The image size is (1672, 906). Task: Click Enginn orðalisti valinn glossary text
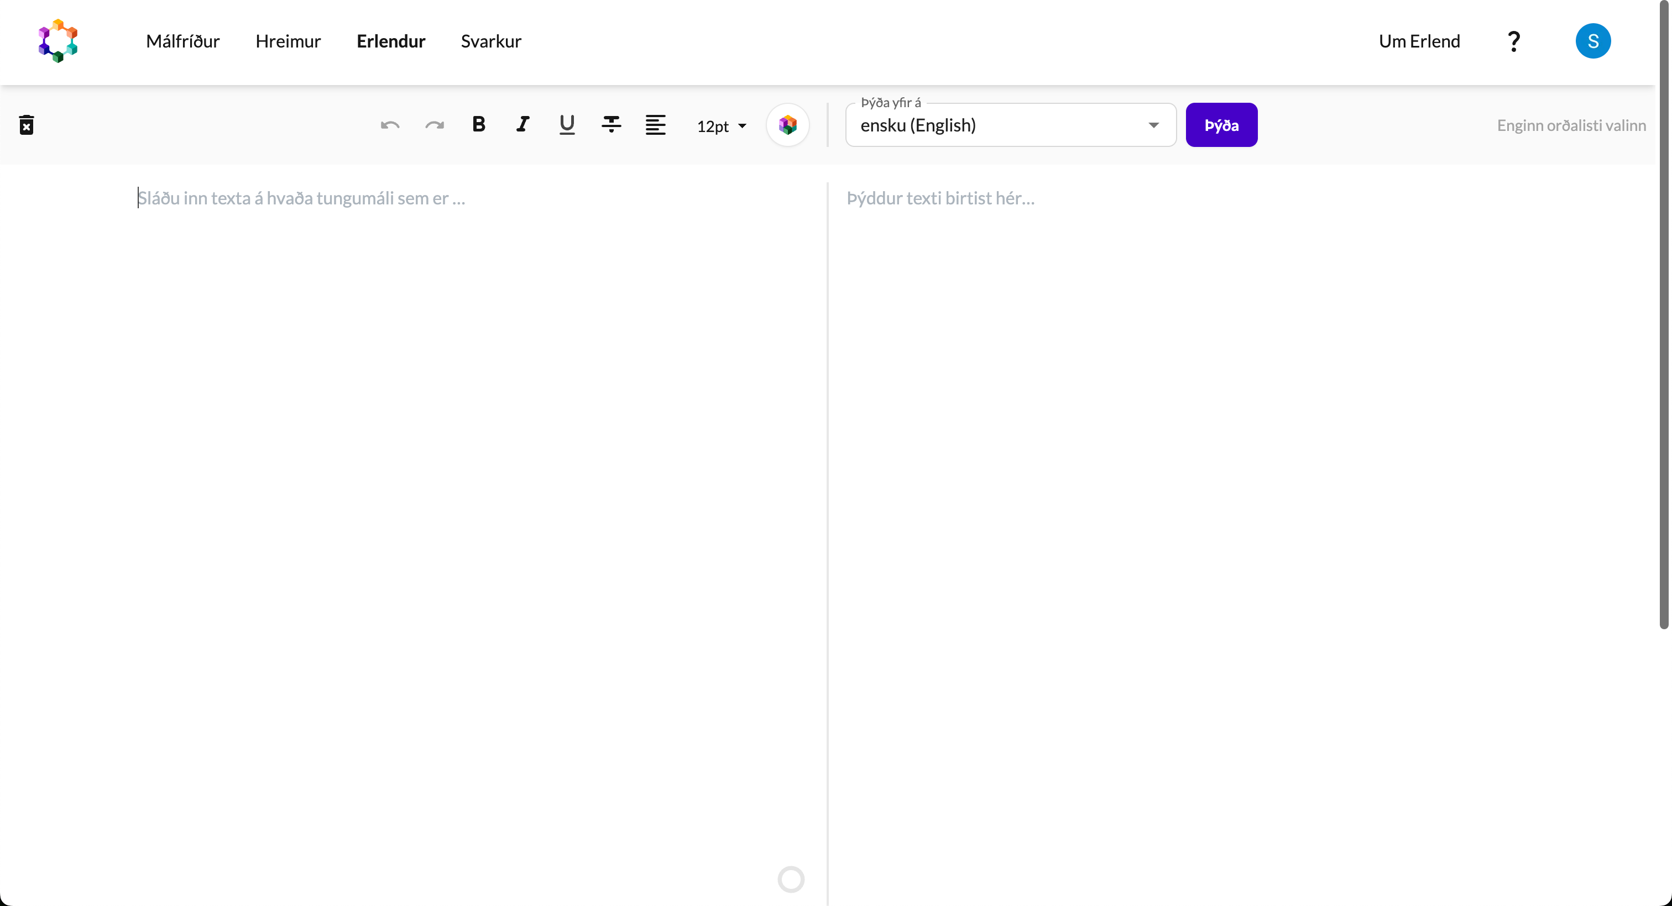point(1571,125)
